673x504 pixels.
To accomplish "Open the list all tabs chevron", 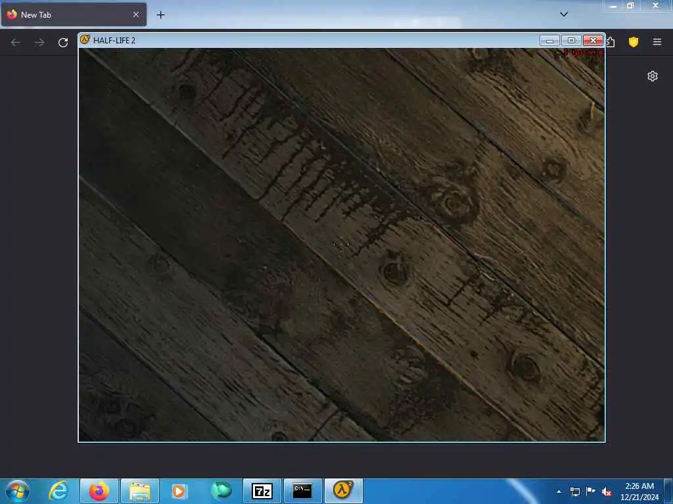I will pos(563,14).
